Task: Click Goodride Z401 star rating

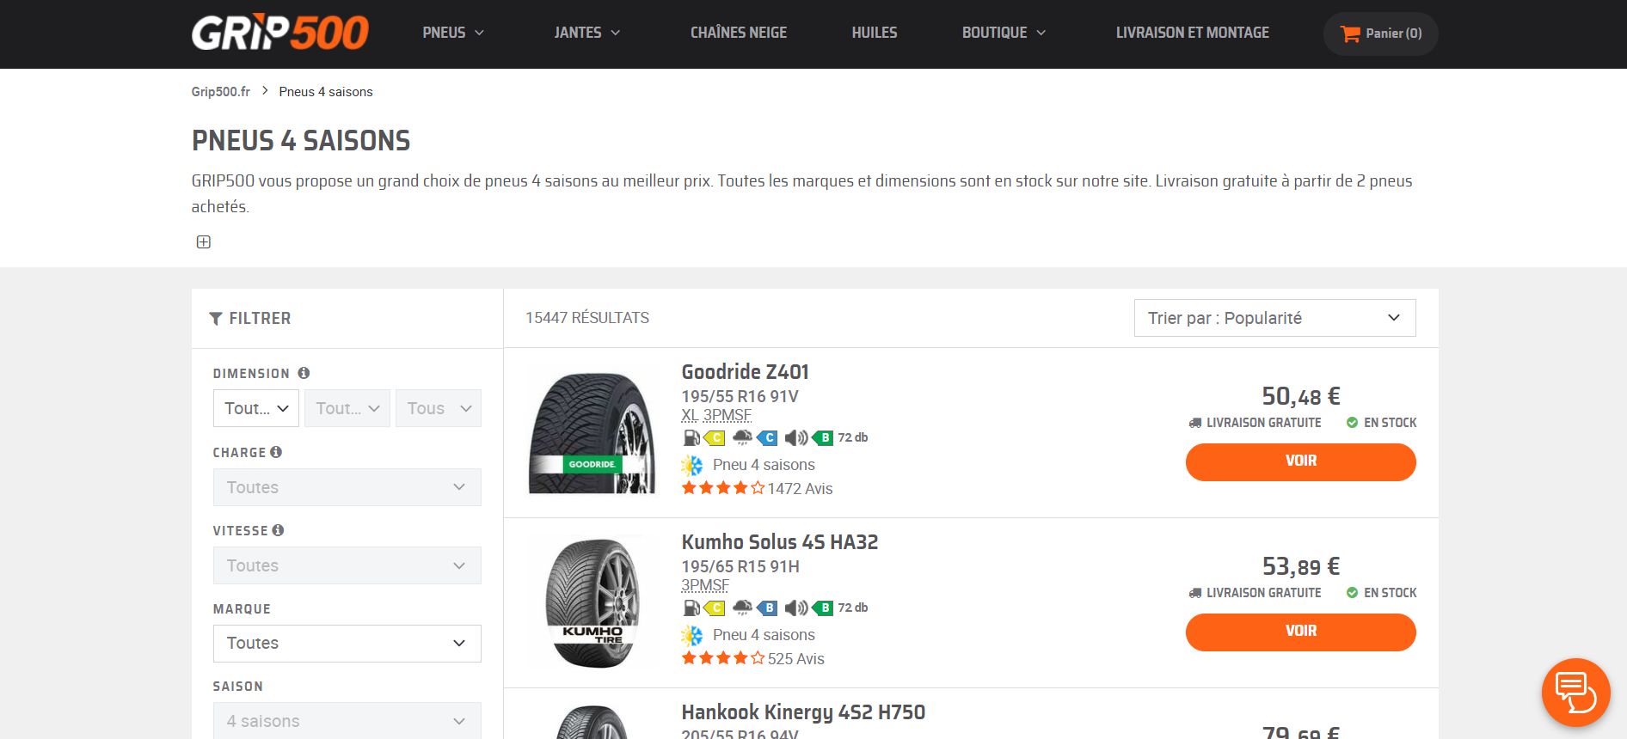Action: pyautogui.click(x=722, y=488)
